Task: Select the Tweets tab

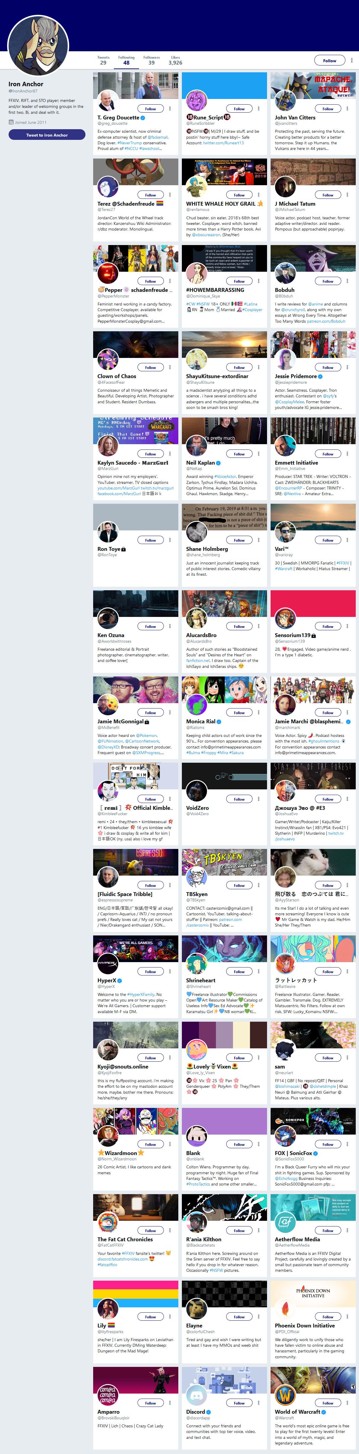Action: coord(103,60)
